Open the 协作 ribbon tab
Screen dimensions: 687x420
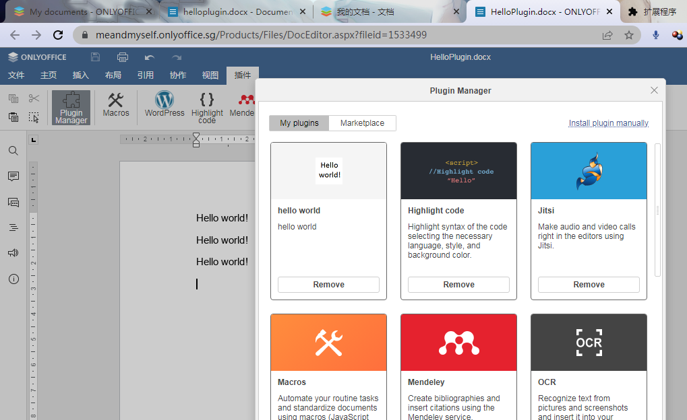[x=178, y=75]
